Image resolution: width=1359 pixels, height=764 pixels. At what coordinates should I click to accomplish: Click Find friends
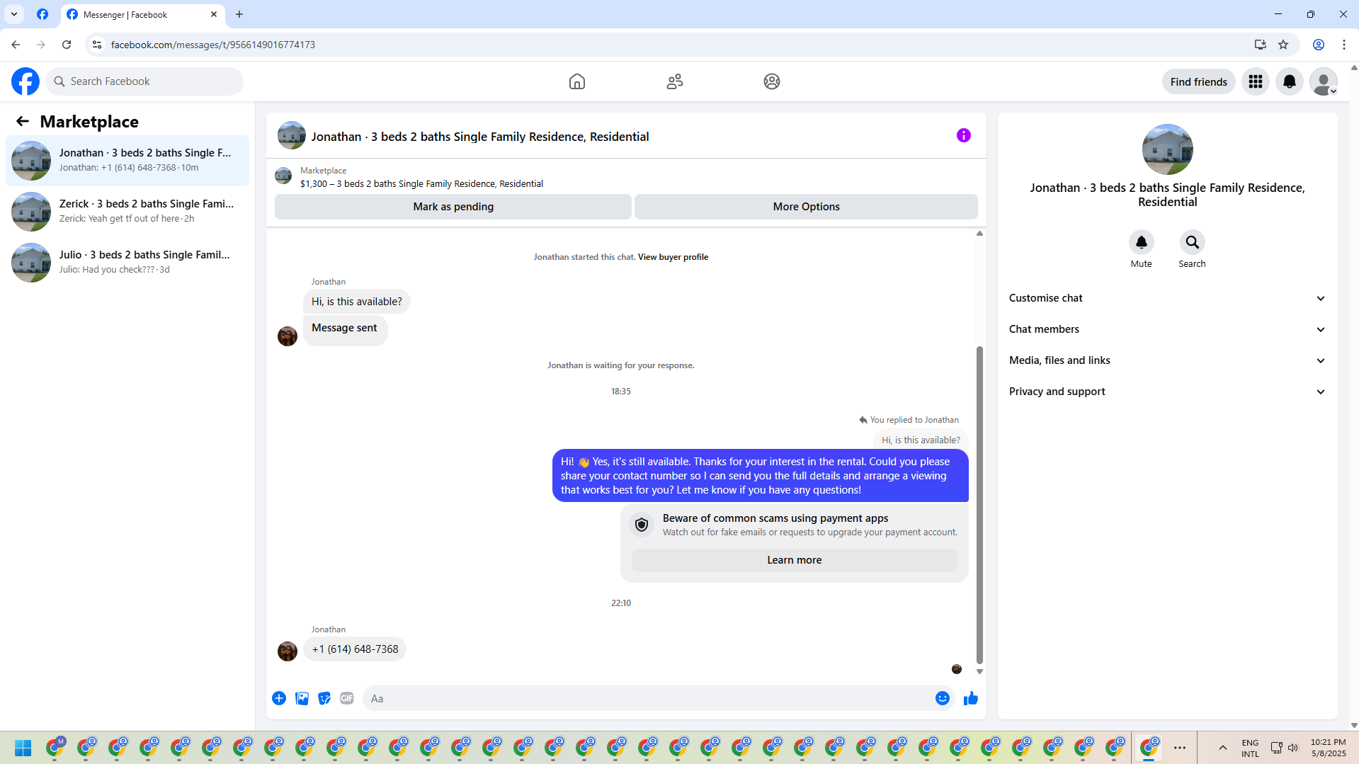(1198, 81)
